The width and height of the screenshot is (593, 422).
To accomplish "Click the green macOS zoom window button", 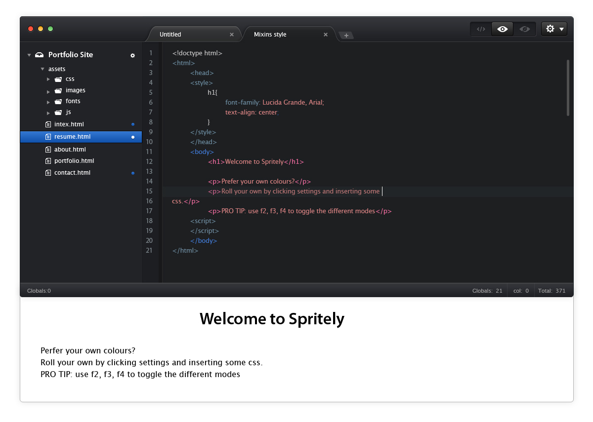I will 50,29.
